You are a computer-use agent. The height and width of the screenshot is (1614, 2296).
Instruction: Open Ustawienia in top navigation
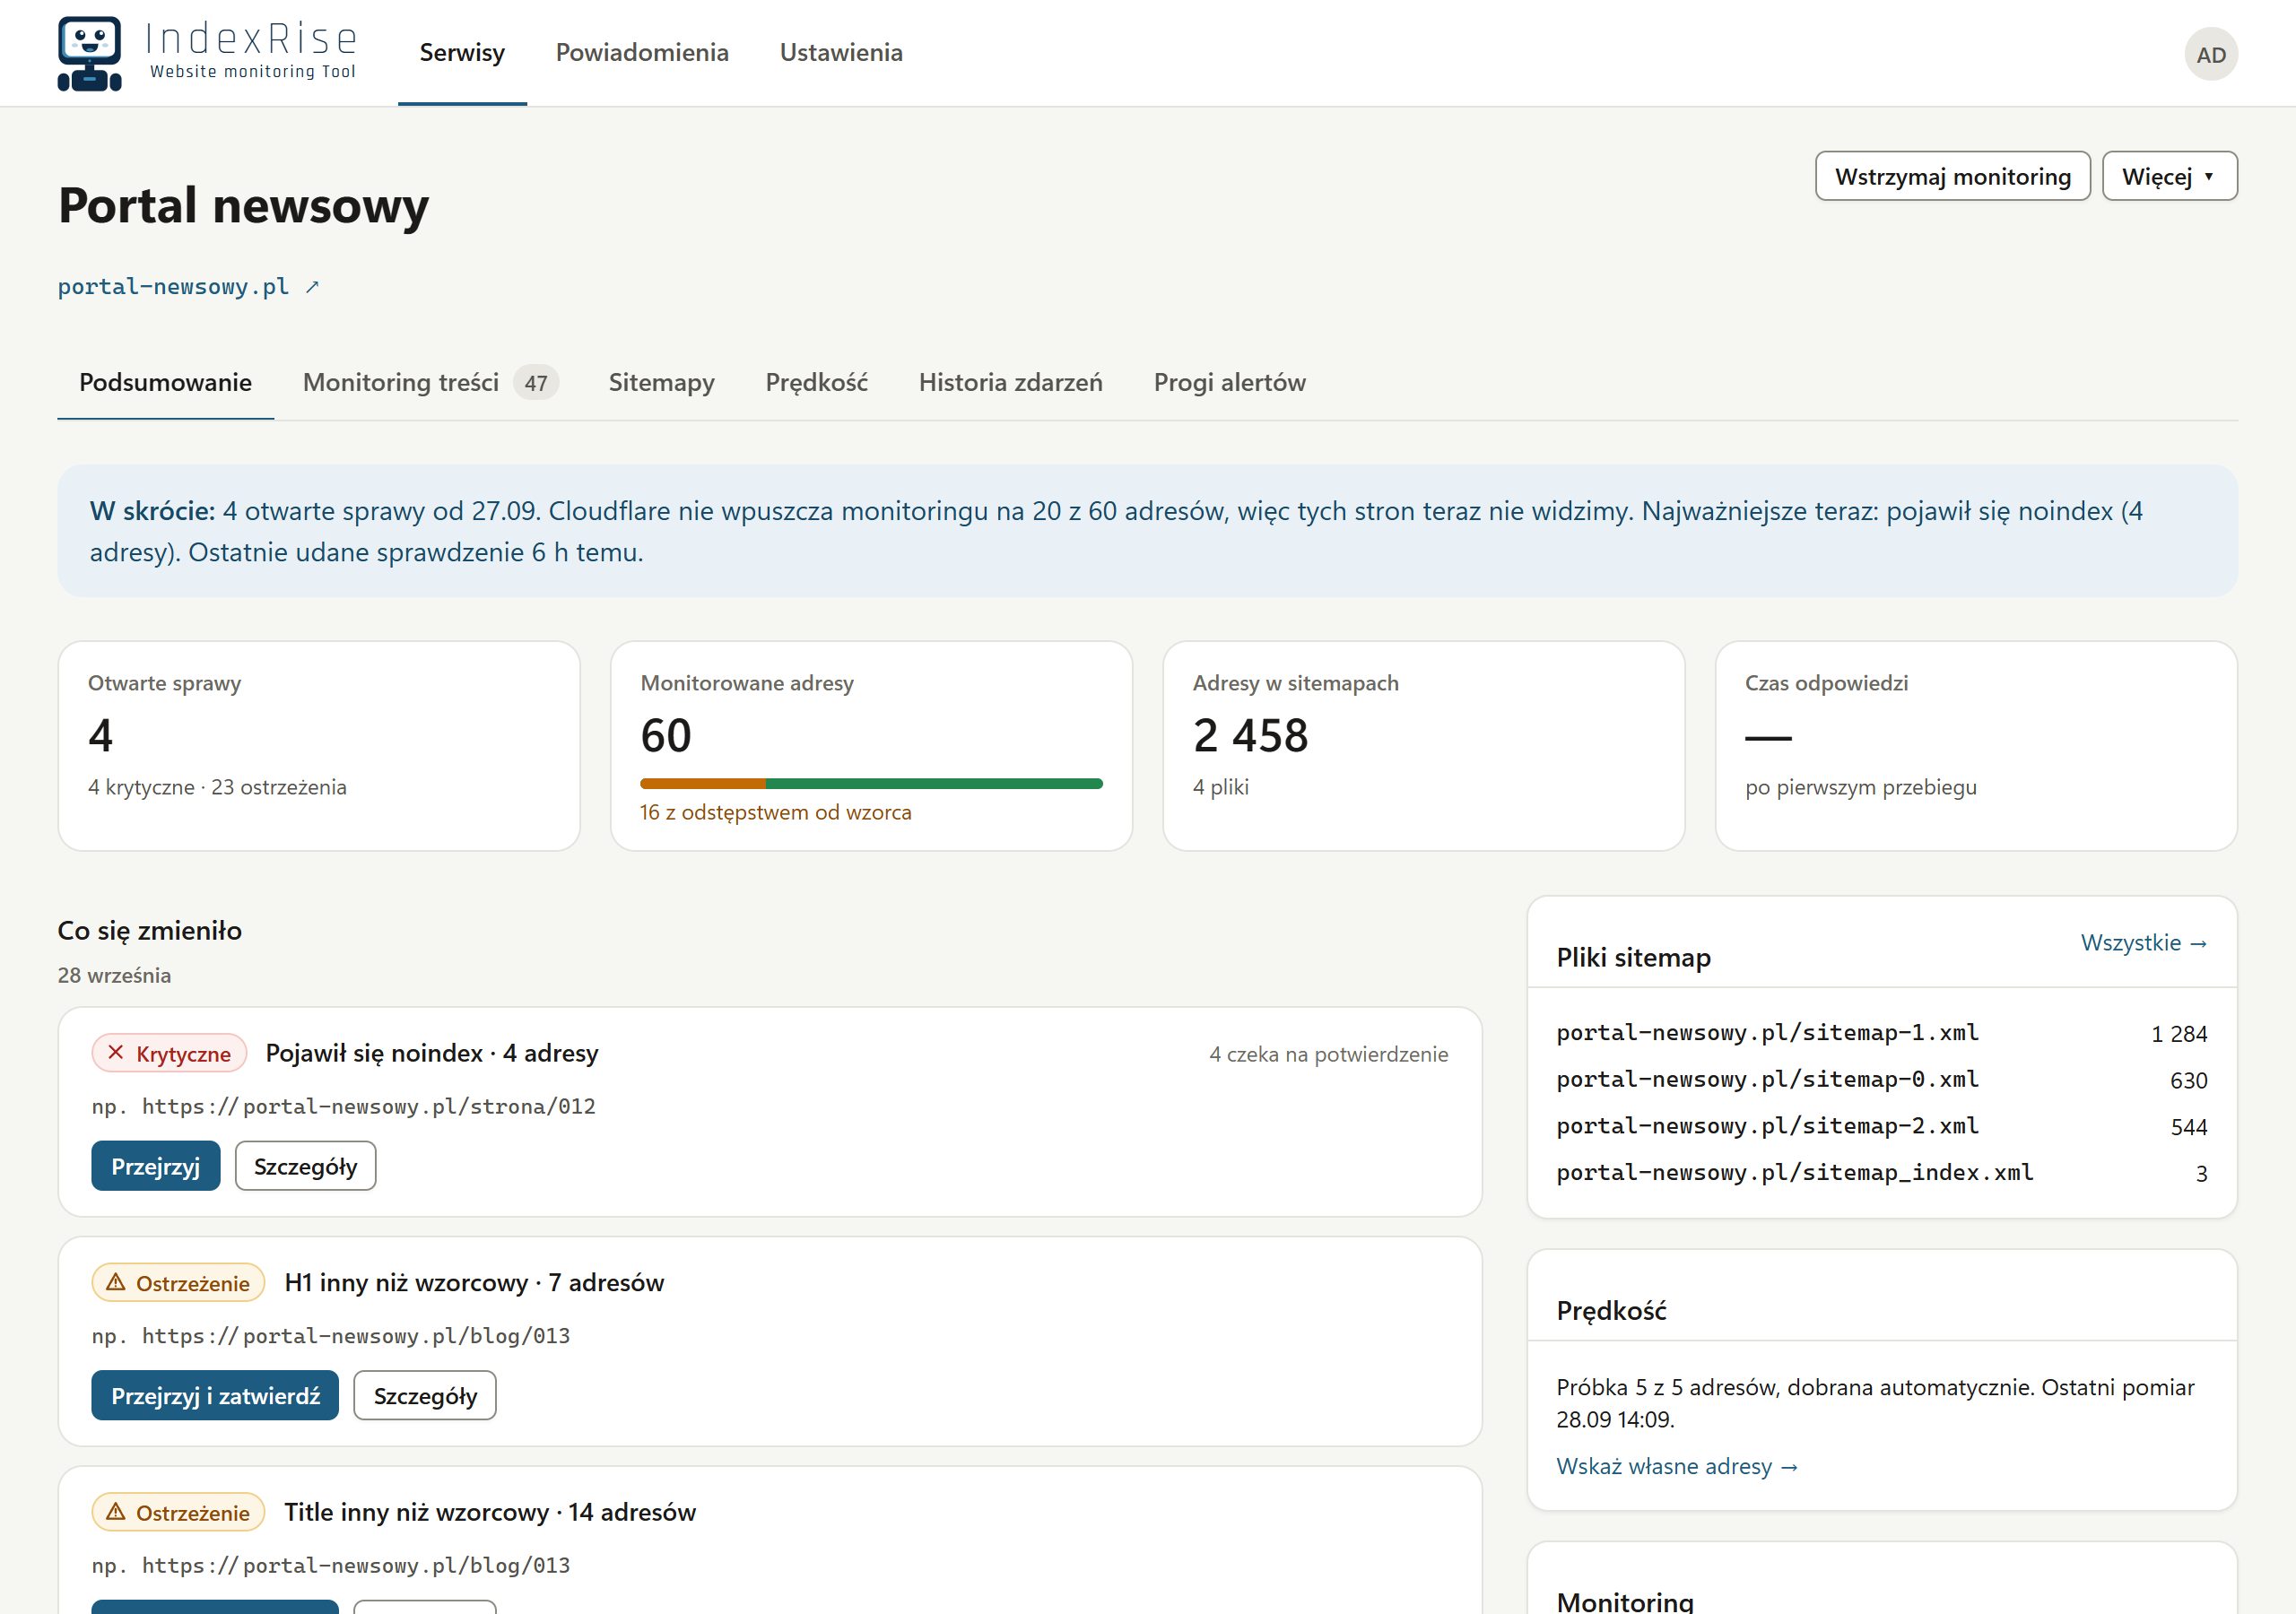click(x=841, y=52)
